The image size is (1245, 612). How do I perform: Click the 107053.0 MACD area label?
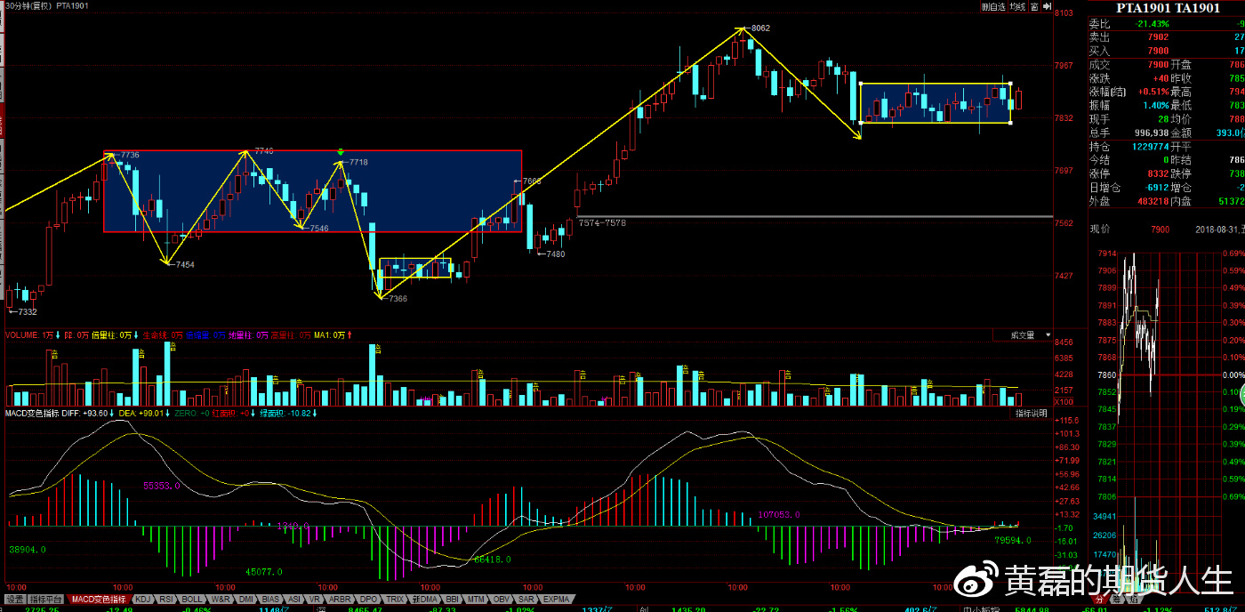779,514
